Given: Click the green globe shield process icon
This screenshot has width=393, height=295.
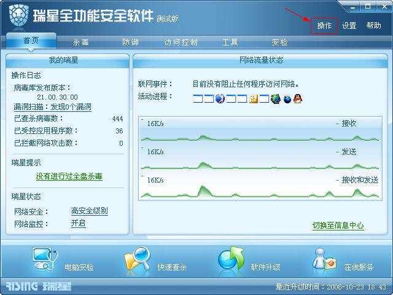Looking at the screenshot, I should pyautogui.click(x=276, y=99).
